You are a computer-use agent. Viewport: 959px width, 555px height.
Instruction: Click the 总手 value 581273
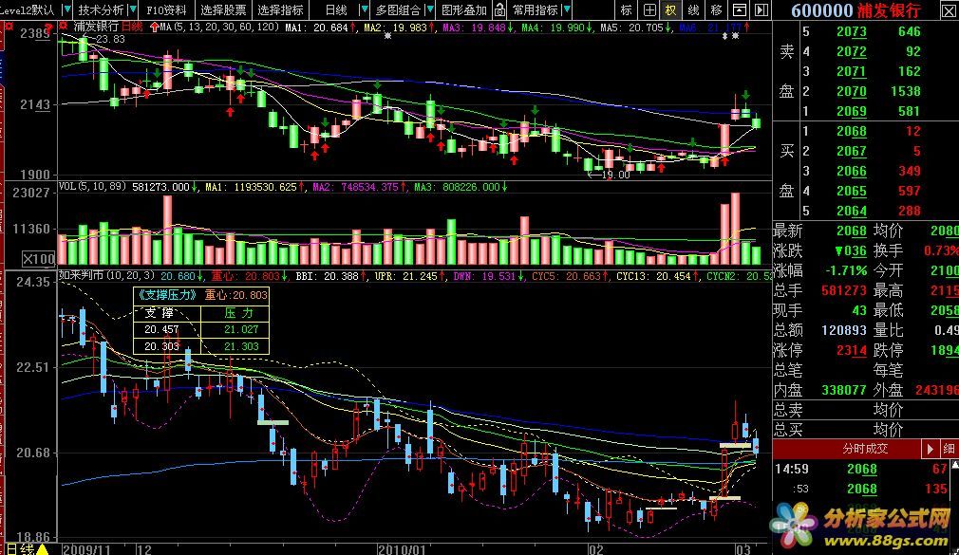[x=844, y=290]
